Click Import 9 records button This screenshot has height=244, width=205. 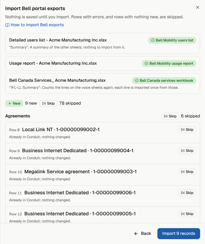tap(178, 234)
